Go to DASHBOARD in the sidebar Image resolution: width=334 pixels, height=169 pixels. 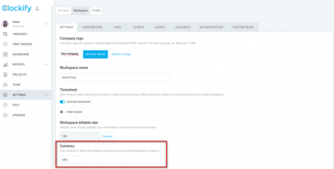pos(21,54)
